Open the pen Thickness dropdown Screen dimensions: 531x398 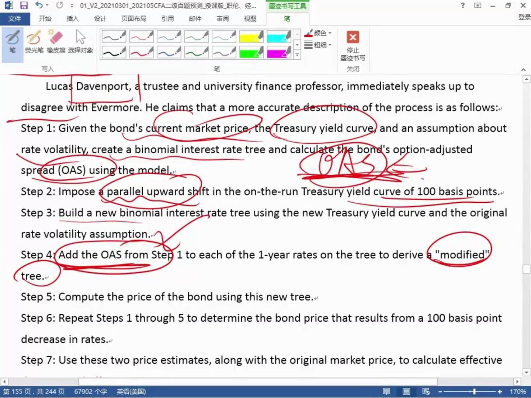coord(319,45)
